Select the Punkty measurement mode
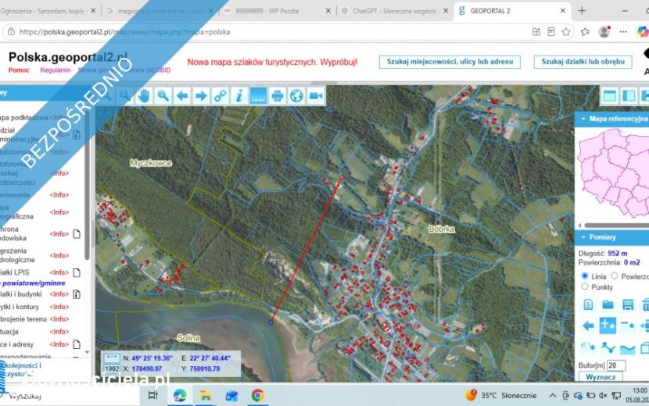 585,287
